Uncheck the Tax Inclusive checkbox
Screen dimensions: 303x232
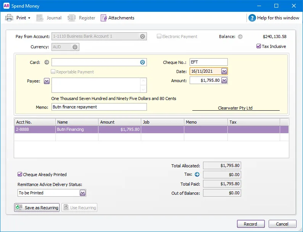pos(259,46)
